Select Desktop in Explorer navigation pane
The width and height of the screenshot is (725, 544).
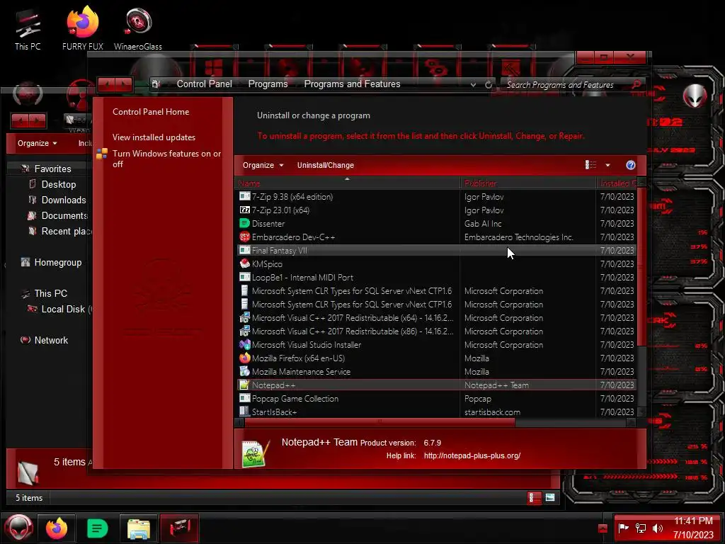59,185
